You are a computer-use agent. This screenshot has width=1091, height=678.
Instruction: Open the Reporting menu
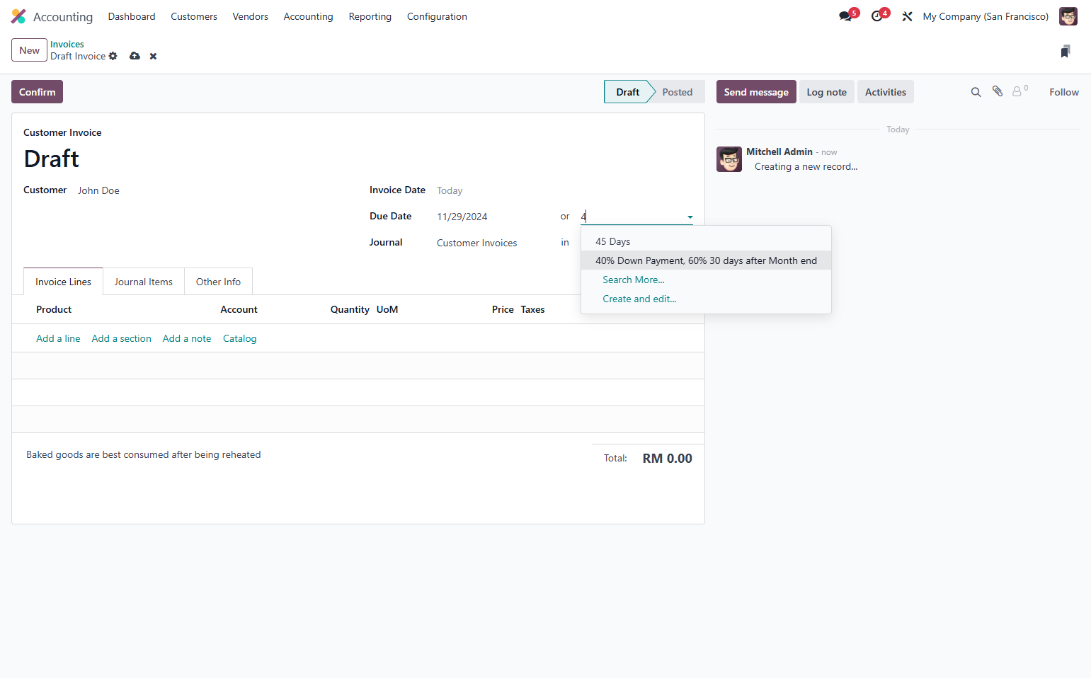tap(370, 16)
